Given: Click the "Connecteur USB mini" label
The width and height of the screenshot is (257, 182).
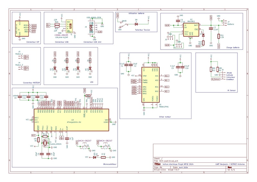Looking at the screenshot, I should coord(93,42).
